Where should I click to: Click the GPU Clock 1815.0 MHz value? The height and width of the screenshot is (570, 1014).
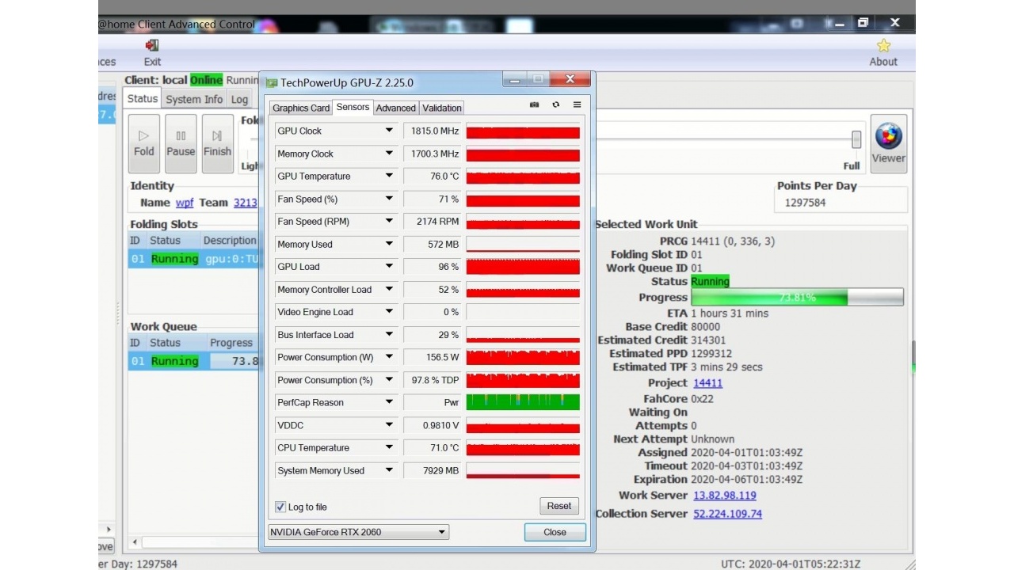pos(431,131)
